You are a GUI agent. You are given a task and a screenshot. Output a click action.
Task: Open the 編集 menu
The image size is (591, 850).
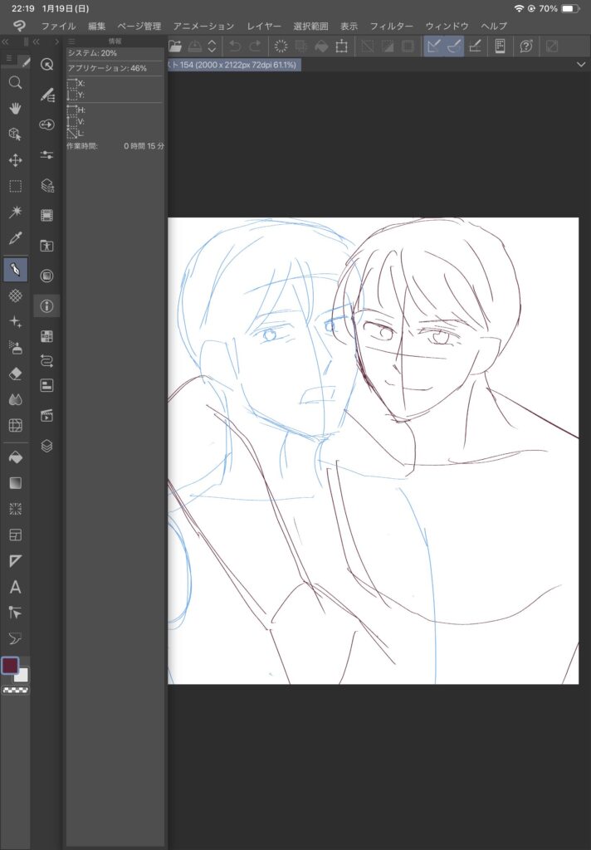[x=97, y=26]
